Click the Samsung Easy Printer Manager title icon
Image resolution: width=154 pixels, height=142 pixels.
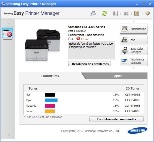click(3, 4)
